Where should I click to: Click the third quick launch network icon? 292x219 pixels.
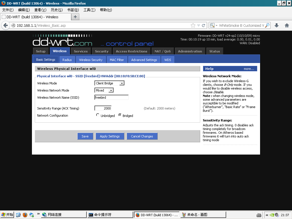[31, 215]
